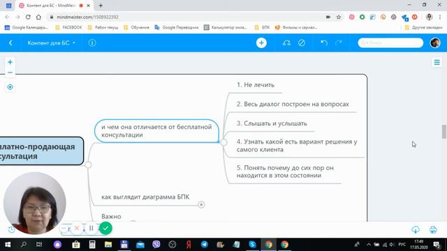
Task: Open the Chrome three-dot menu
Action: click(440, 17)
